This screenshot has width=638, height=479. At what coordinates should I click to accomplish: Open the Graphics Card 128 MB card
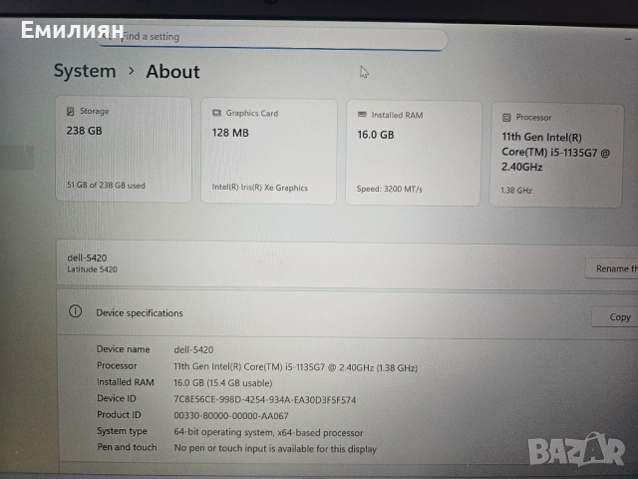(x=268, y=152)
